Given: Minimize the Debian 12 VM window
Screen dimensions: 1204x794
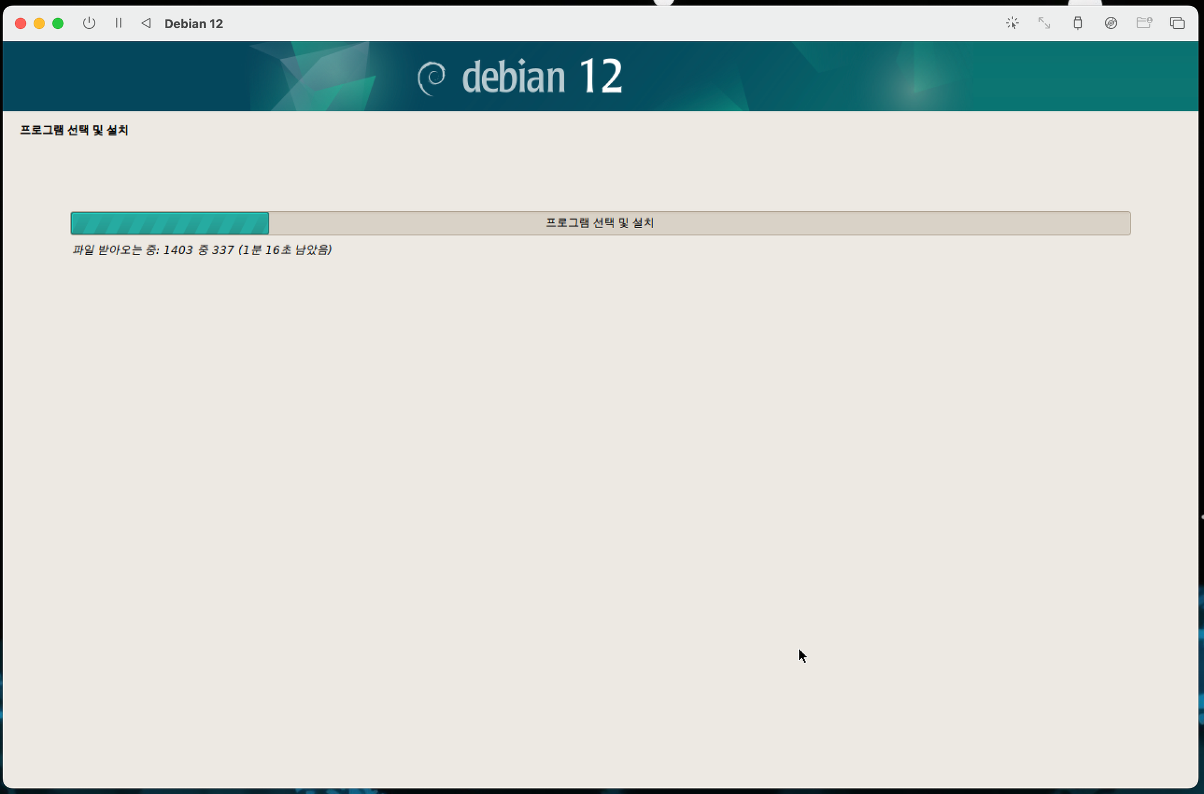Looking at the screenshot, I should pos(39,23).
